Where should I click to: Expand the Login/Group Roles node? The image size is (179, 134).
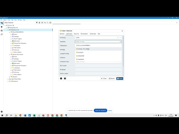[x=8, y=79]
